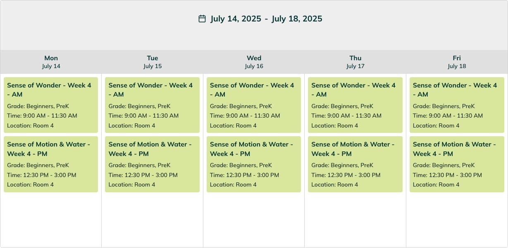
Task: Select the Wed July 16 column header
Action: click(254, 62)
